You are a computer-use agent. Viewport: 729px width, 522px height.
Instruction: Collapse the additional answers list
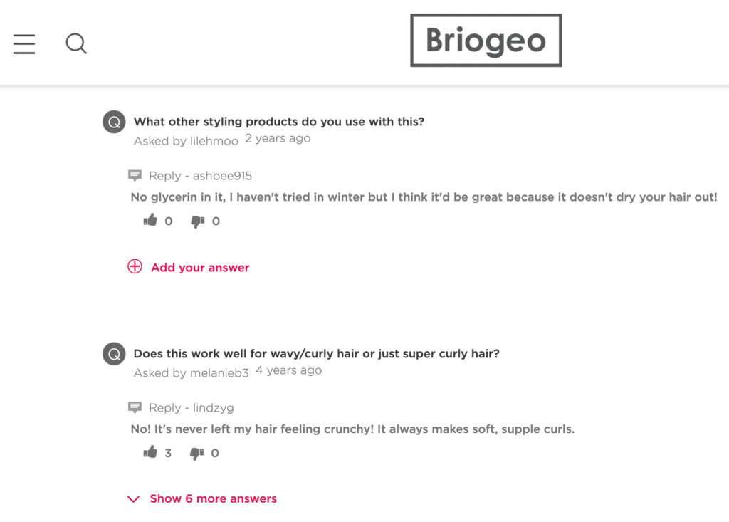[213, 498]
